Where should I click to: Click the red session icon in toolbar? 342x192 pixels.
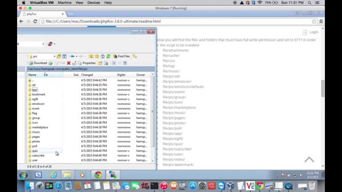50,44
